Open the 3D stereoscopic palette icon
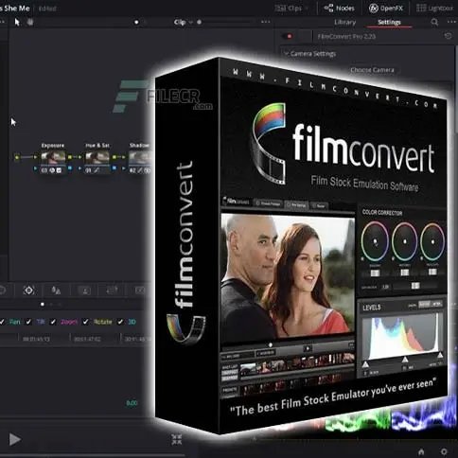The image size is (458, 458). point(140,291)
